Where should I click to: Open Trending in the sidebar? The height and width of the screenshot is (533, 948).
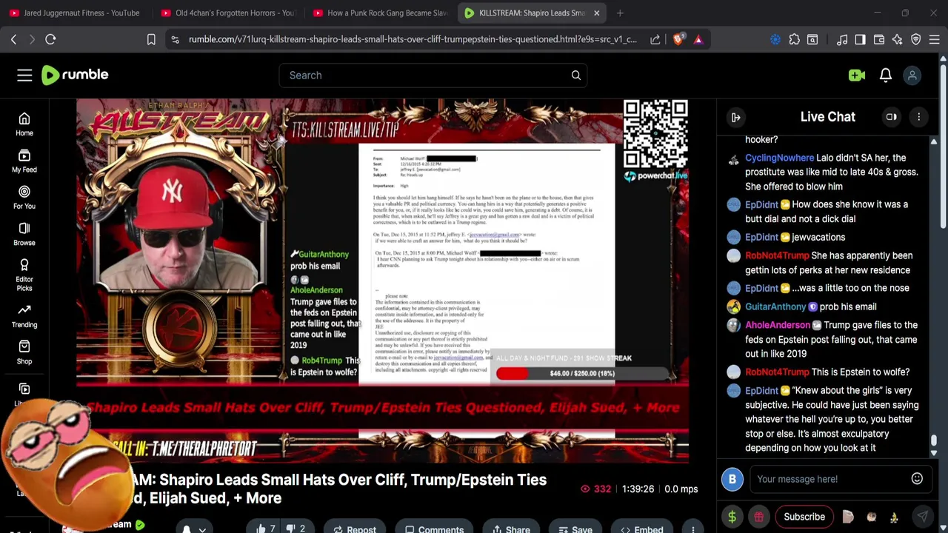pyautogui.click(x=24, y=316)
